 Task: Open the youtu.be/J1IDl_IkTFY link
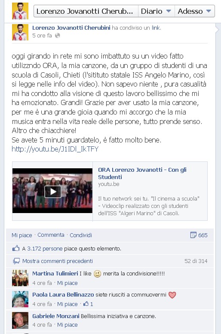(x=55, y=149)
